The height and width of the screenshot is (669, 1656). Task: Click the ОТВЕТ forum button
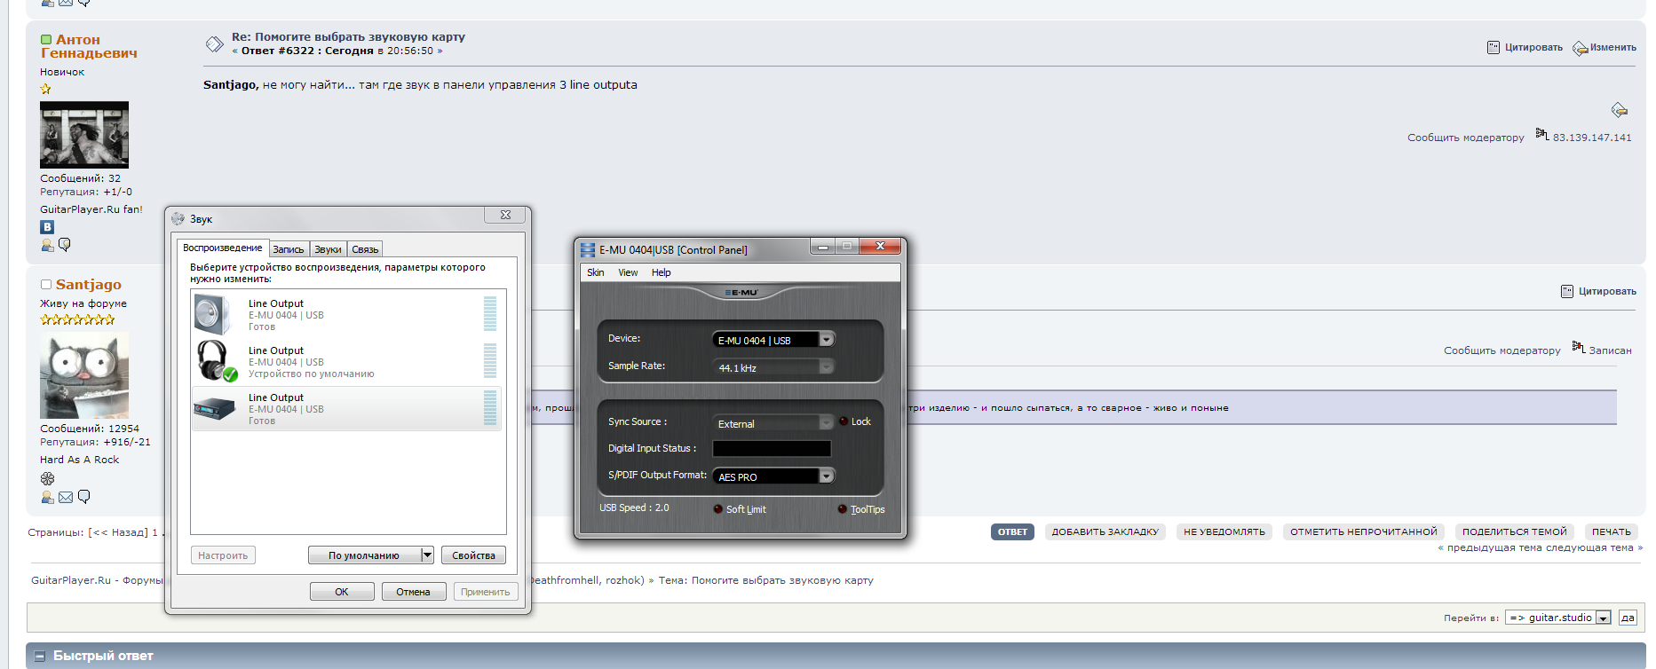(1012, 532)
